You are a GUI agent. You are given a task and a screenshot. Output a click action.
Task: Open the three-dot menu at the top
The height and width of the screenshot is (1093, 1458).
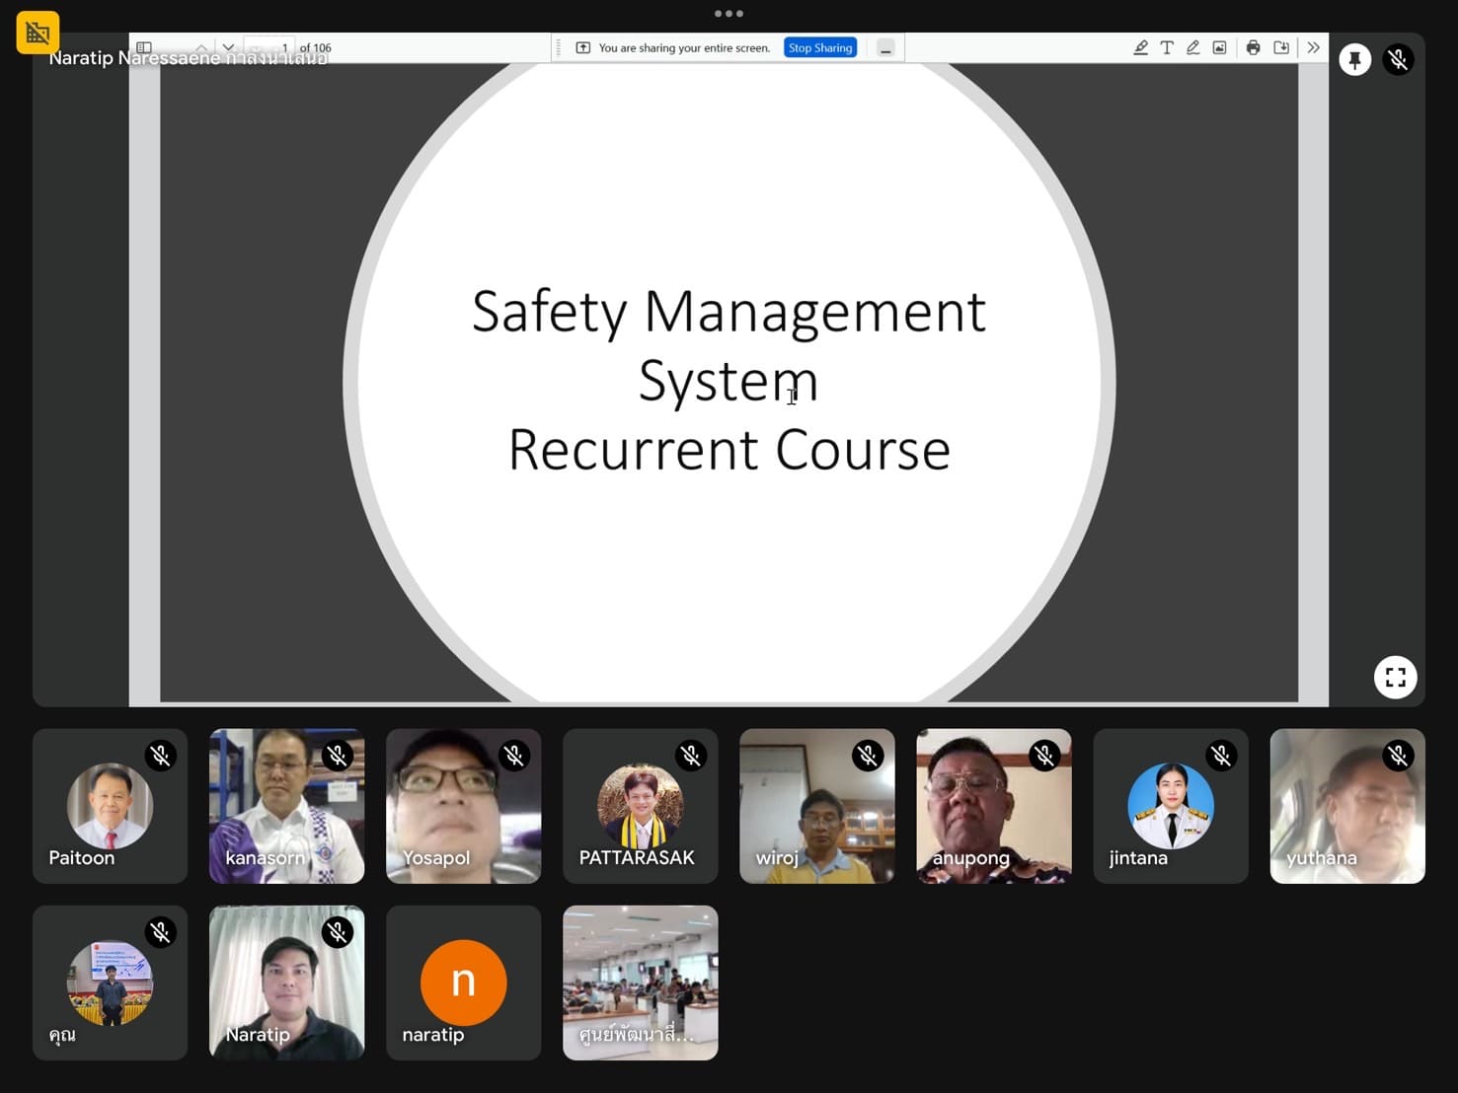(729, 14)
